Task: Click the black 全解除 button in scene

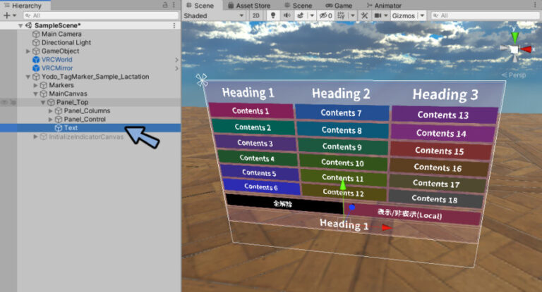Action: point(284,203)
